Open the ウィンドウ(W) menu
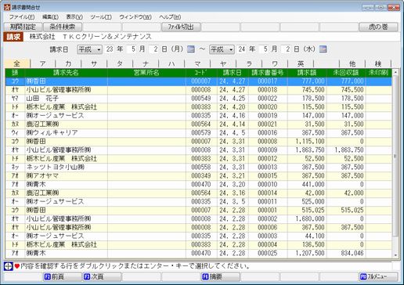This screenshot has width=404, height=285. (135, 17)
